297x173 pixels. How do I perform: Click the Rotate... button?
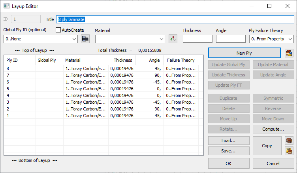pos(229,129)
